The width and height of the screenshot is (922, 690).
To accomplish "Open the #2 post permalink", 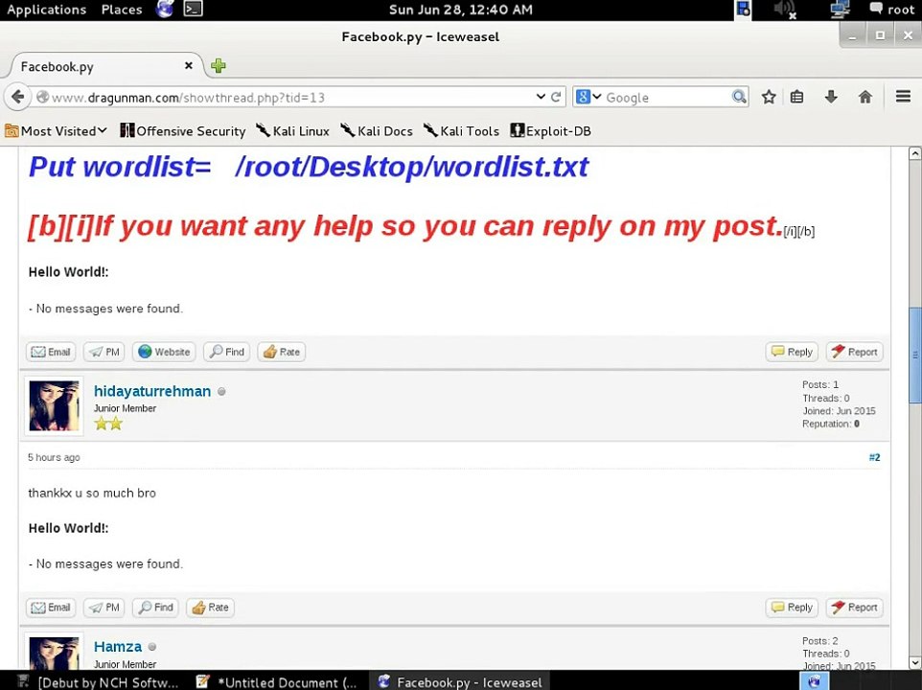I will (874, 457).
